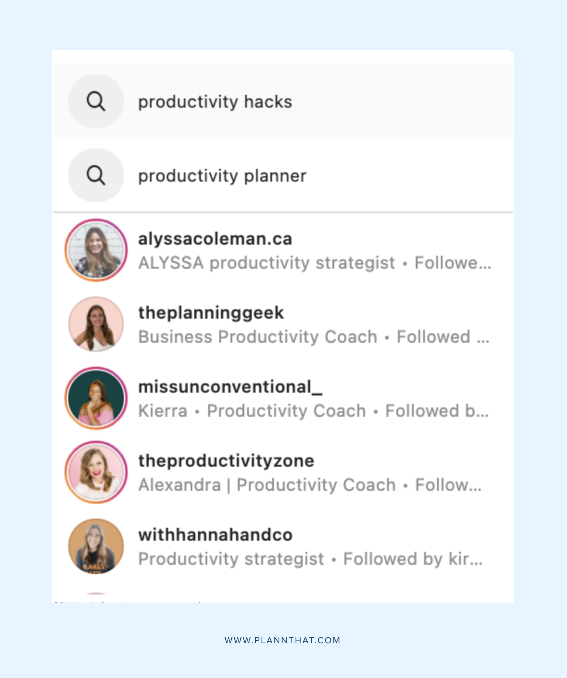This screenshot has height=678, width=567.
Task: Click the magnifying glass icon beside 'productivity planner'
Action: [96, 176]
